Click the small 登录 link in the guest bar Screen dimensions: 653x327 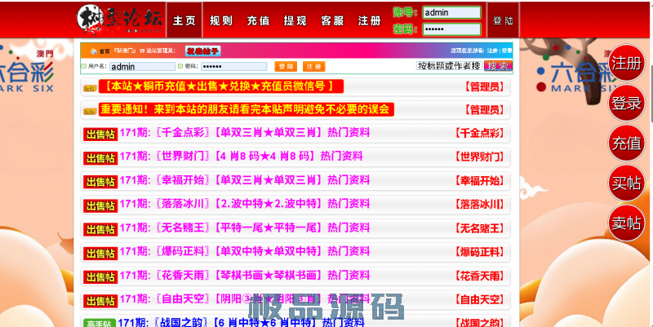pos(507,51)
